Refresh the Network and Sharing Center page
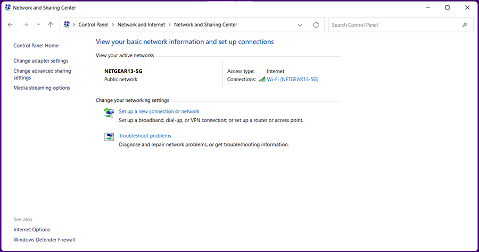 [316, 25]
